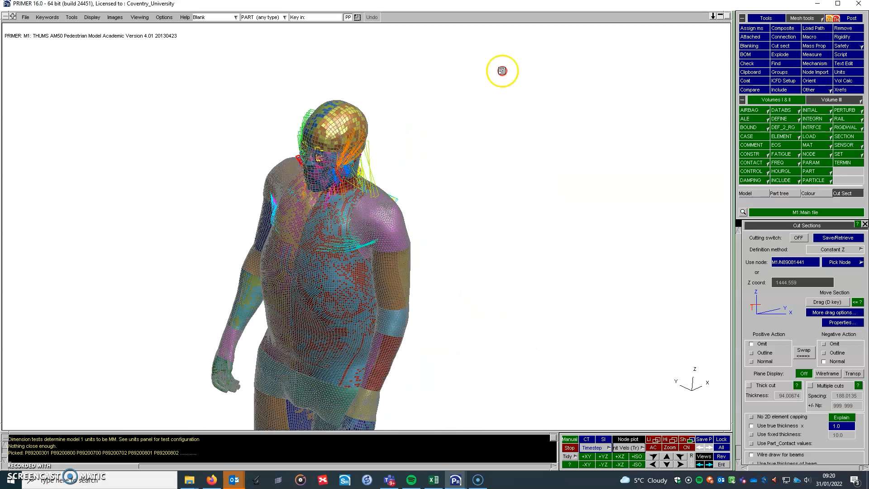Image resolution: width=869 pixels, height=489 pixels.
Task: Tick the Multiple cuts checkbox
Action: (811, 386)
